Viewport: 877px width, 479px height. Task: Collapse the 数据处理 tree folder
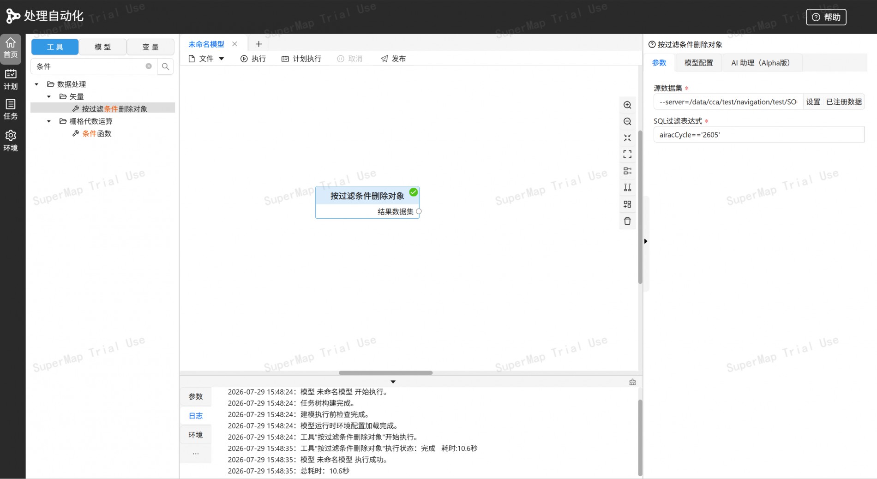(36, 84)
